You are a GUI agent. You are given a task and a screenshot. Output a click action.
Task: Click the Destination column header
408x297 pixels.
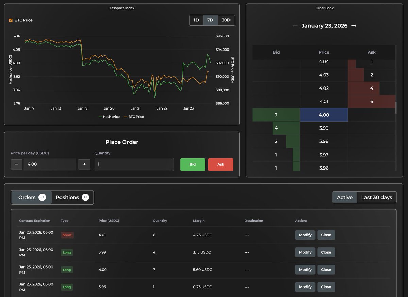click(254, 221)
